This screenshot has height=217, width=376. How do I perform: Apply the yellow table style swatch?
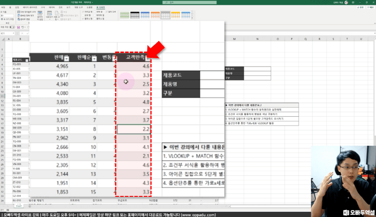175,15
